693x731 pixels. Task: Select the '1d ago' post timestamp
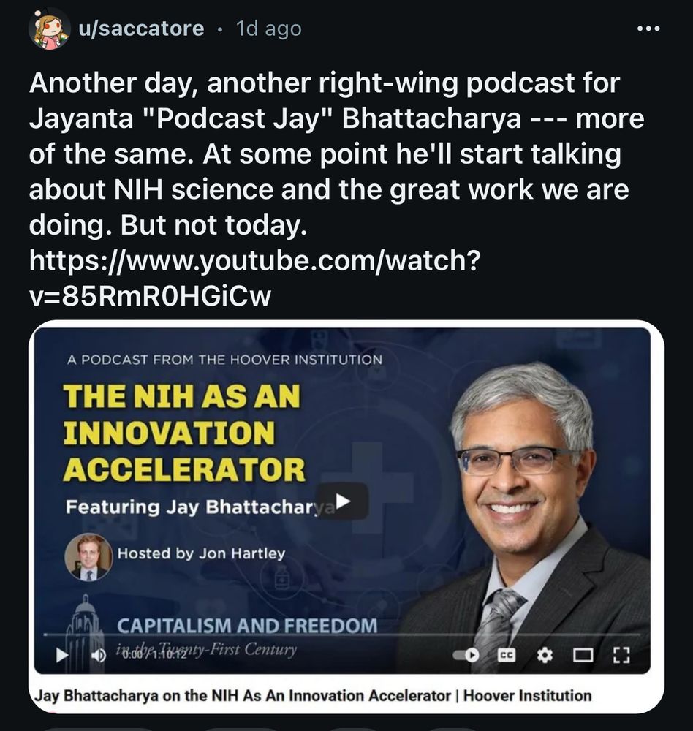tap(269, 29)
